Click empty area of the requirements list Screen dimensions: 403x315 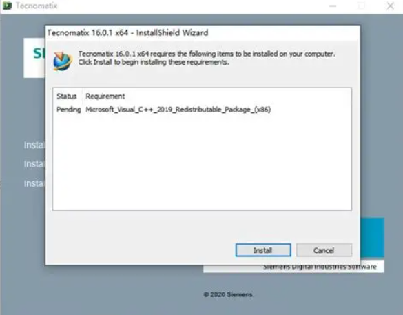[202, 162]
